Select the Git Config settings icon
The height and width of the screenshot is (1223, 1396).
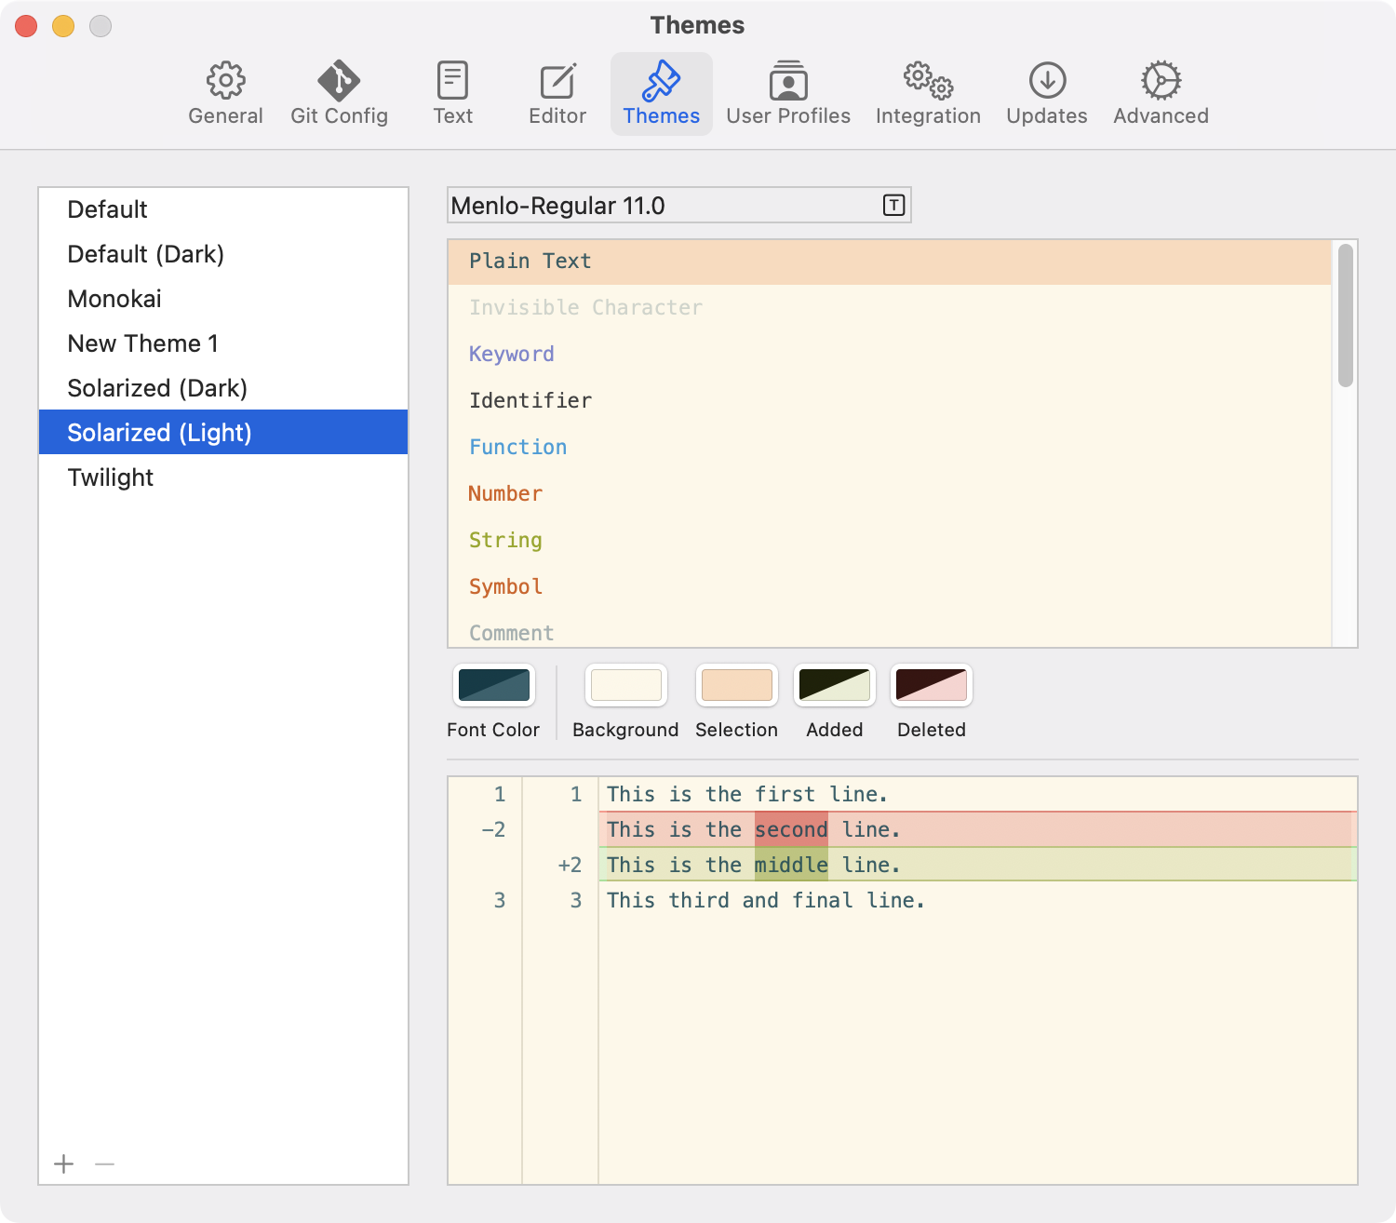tap(339, 90)
